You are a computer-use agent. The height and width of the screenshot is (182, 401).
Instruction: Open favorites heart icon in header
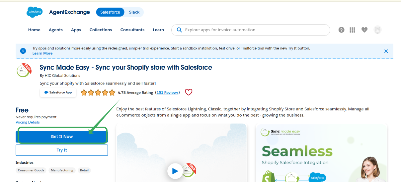coord(364,30)
